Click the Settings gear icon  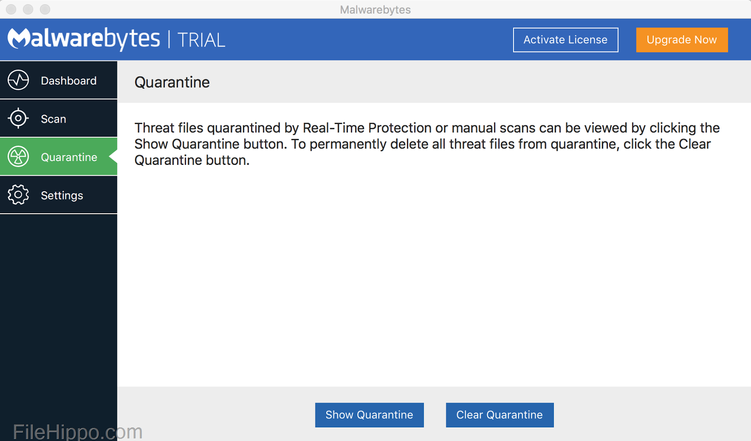18,194
